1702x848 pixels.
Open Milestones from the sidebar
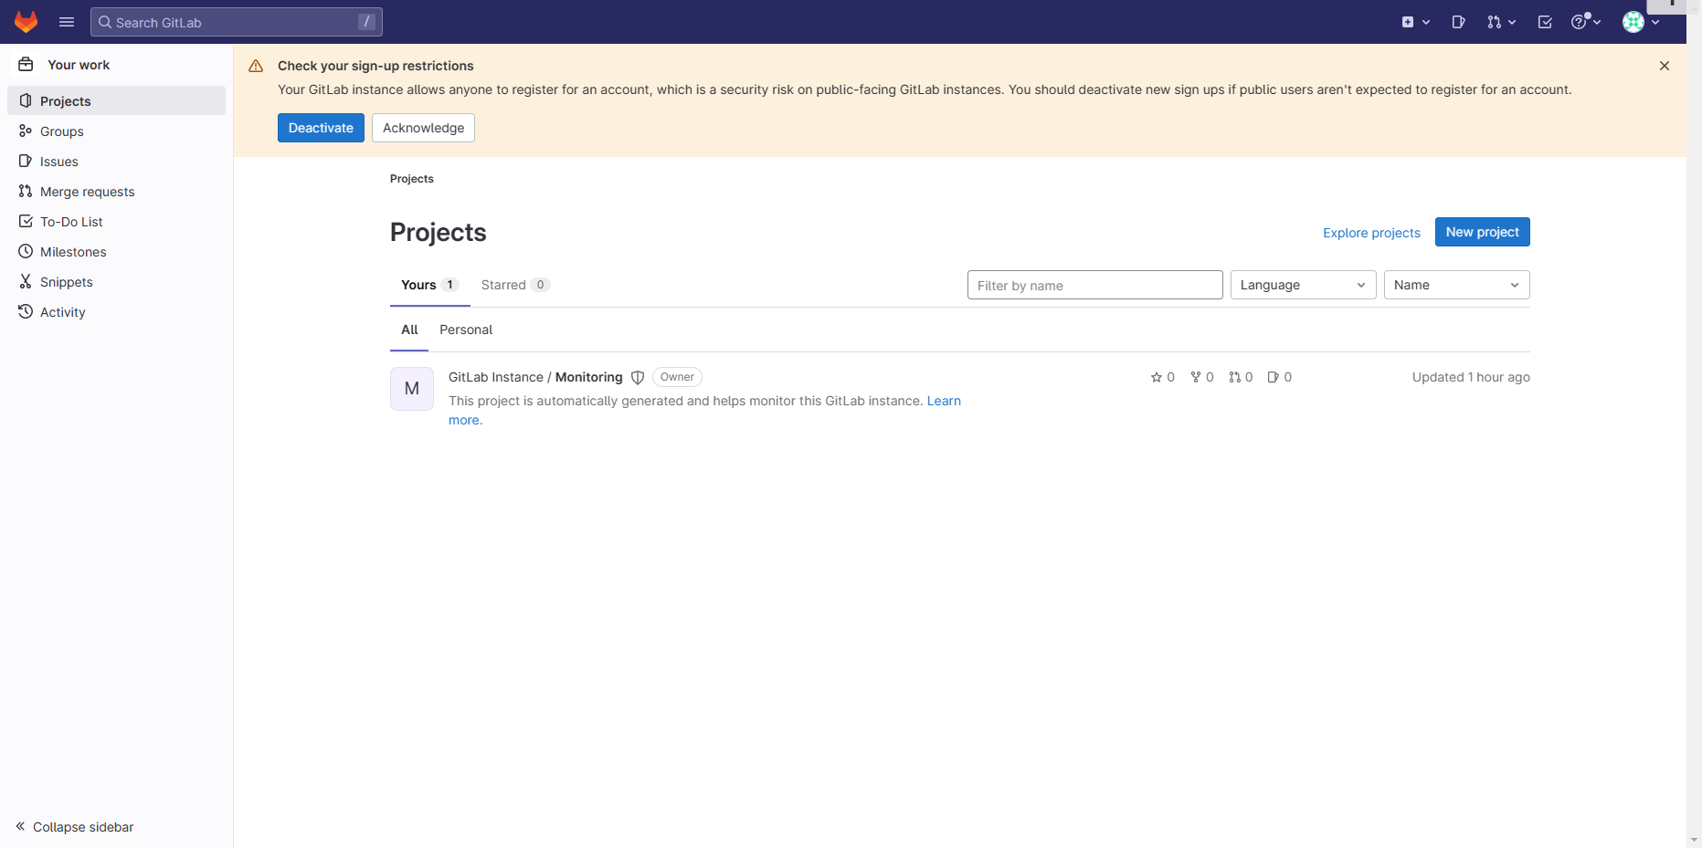72,251
